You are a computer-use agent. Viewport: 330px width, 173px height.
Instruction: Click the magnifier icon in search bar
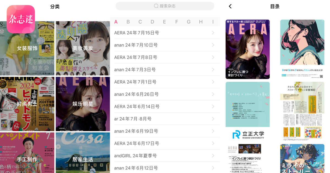click(x=156, y=6)
